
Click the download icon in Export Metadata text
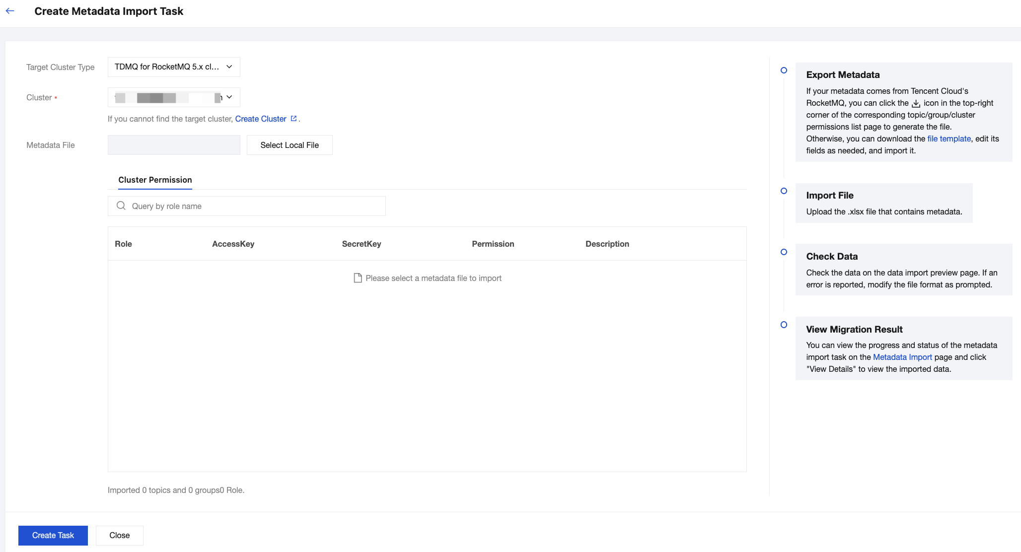916,103
